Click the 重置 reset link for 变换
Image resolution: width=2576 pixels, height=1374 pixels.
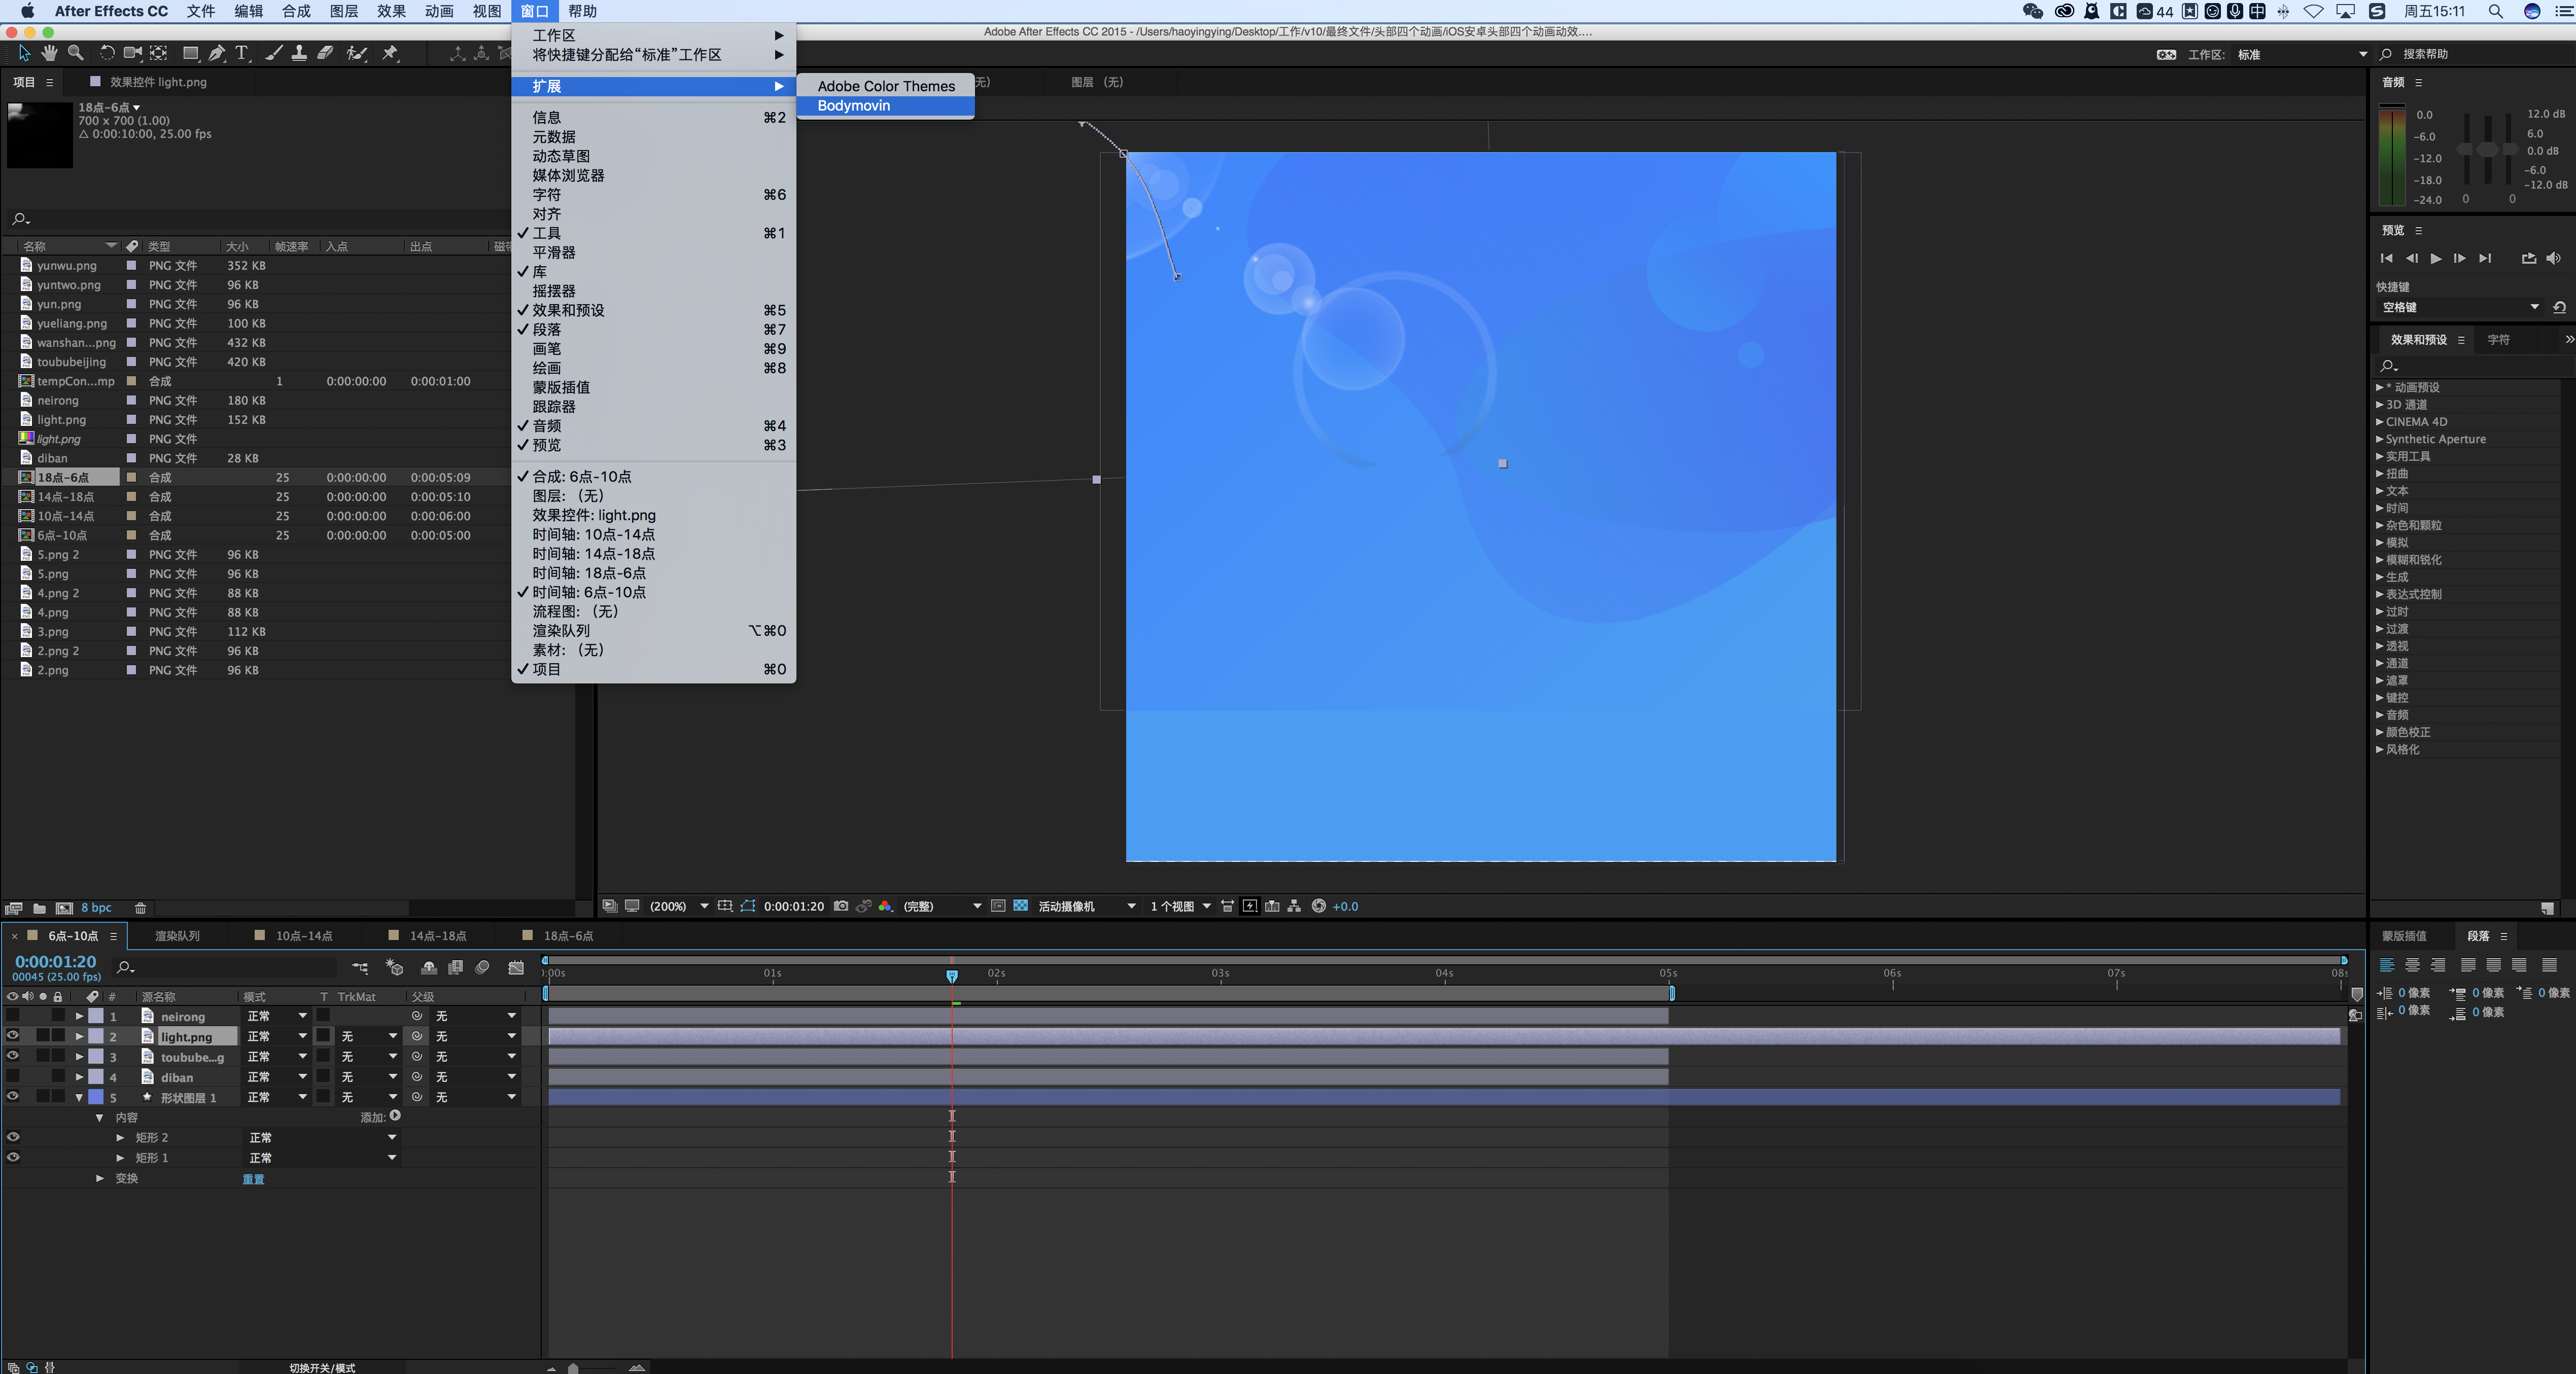(254, 1179)
